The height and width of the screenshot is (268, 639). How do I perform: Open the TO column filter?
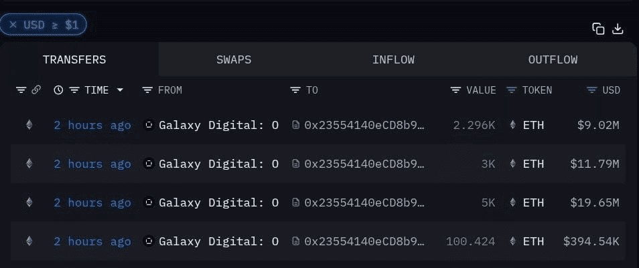[x=295, y=90]
